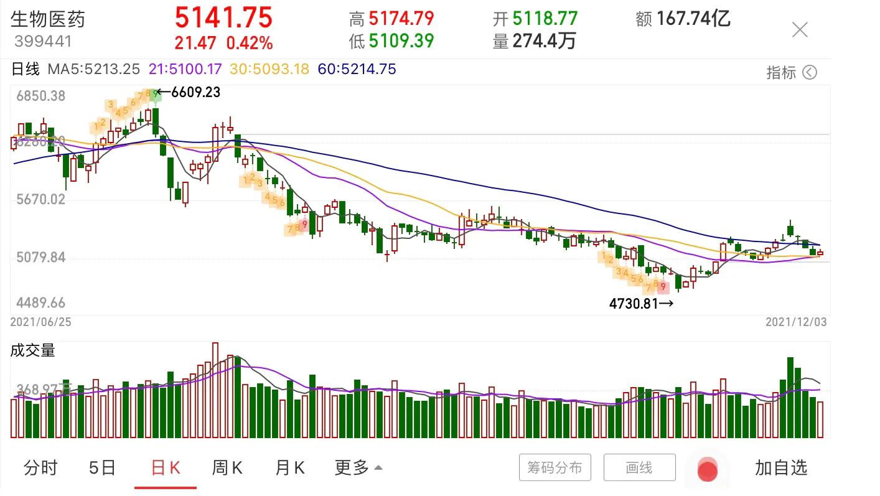The image size is (880, 496).
Task: Click the orange 30:5093.18 MA label
Action: 269,69
